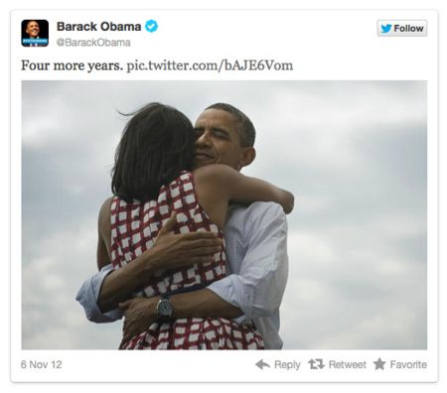
Task: Click the Retweet arrows icon
Action: coord(316,364)
